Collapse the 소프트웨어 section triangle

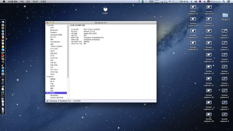point(47,93)
